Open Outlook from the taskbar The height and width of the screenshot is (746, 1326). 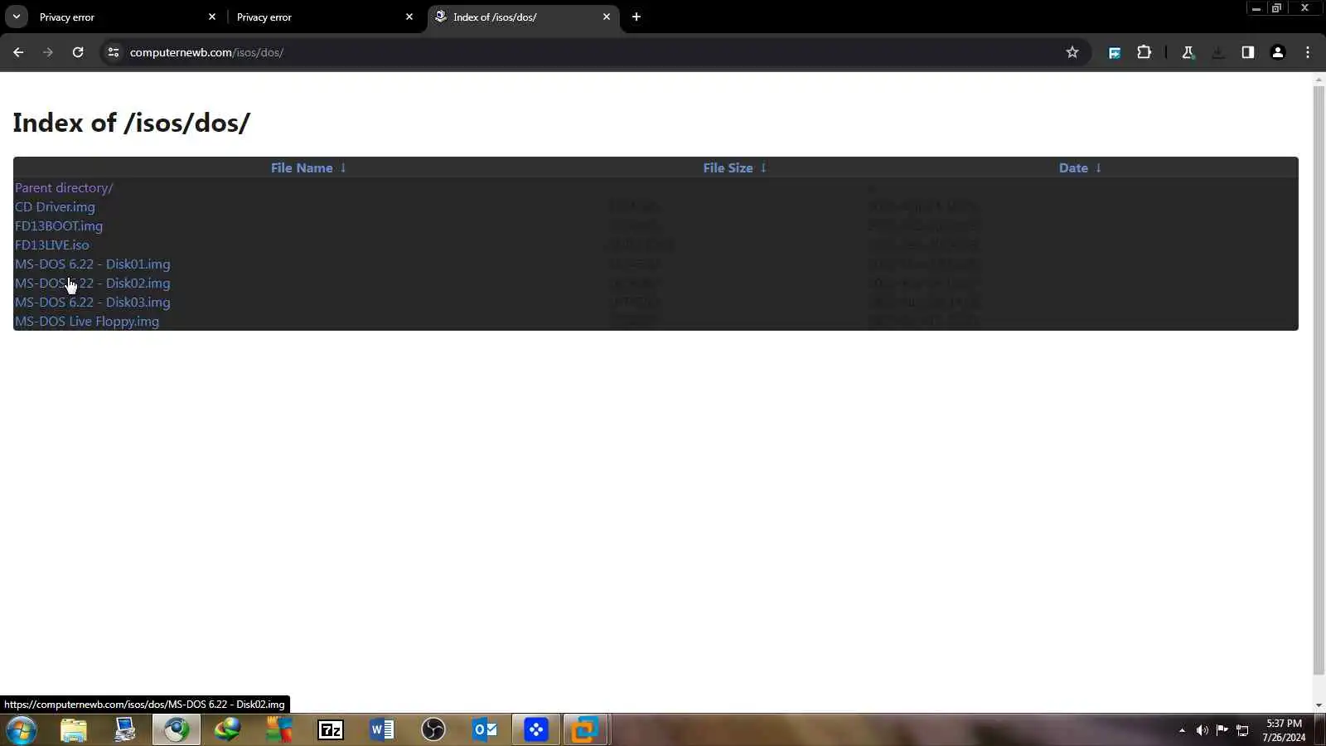485,730
